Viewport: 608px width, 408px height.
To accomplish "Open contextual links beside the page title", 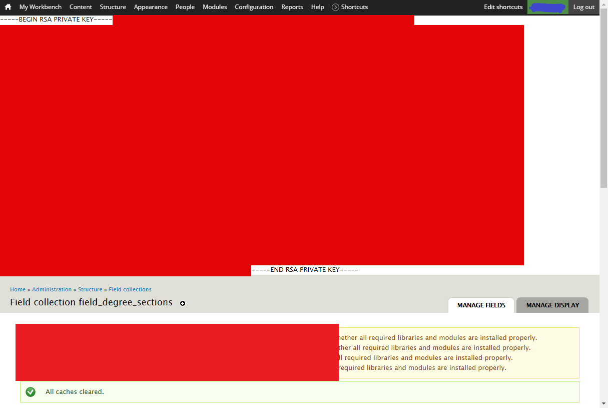I will pyautogui.click(x=183, y=303).
